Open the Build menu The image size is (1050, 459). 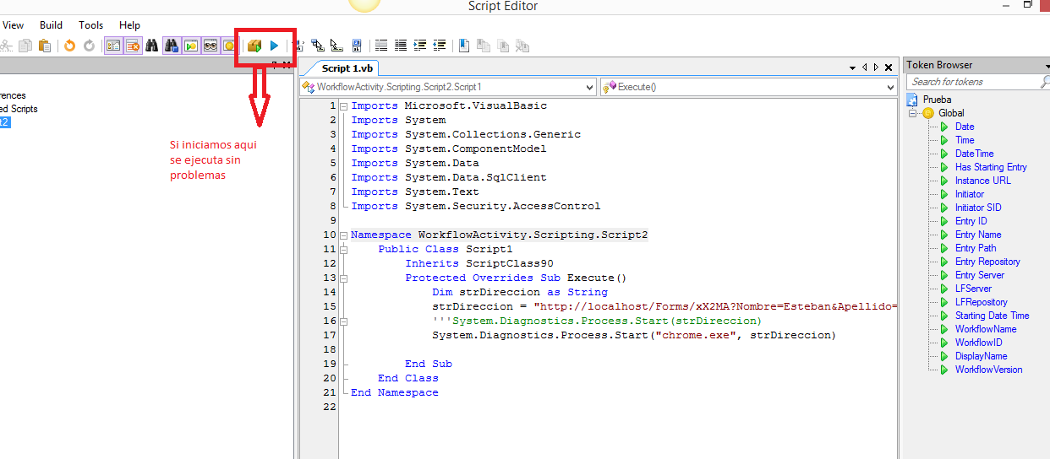[x=51, y=25]
